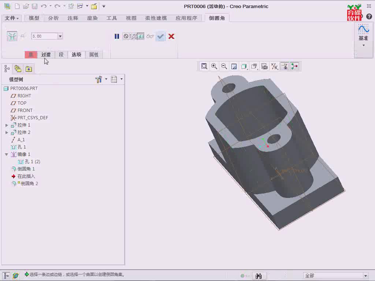The height and width of the screenshot is (281, 375).
Task: Click the Zoom In magnifier icon
Action: click(x=214, y=66)
